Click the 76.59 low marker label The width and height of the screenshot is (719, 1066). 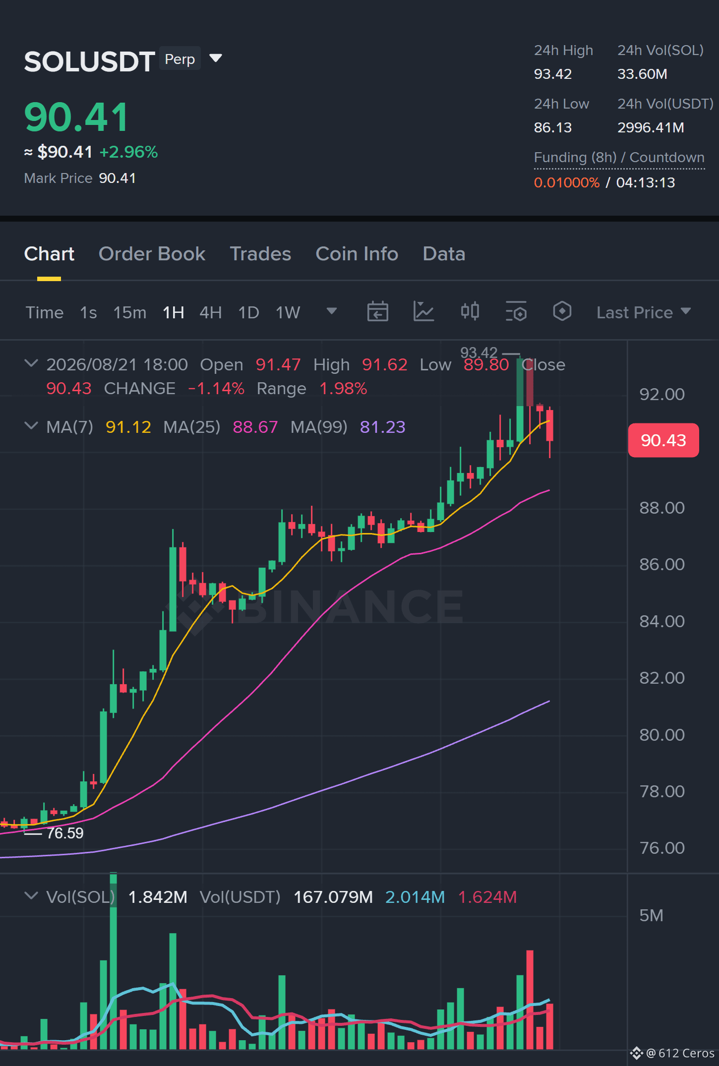click(65, 833)
